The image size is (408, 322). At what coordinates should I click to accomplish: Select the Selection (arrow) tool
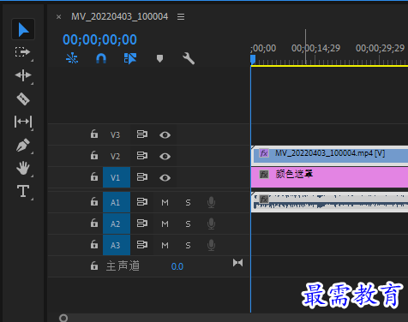click(x=23, y=29)
